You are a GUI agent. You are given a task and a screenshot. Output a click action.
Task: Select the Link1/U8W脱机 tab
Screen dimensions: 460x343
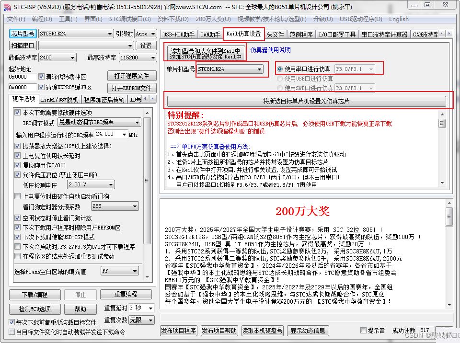[x=59, y=100]
